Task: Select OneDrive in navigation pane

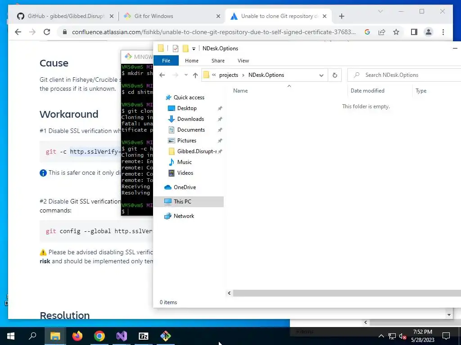Action: pos(184,187)
